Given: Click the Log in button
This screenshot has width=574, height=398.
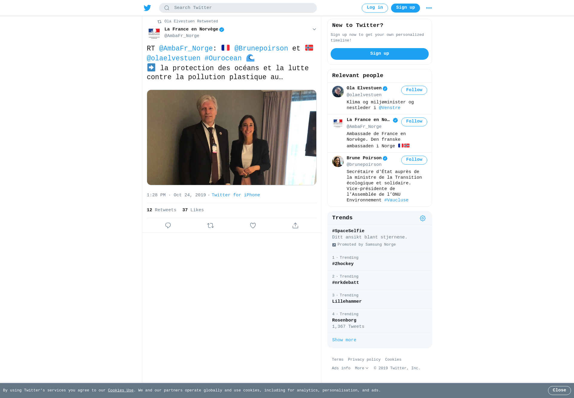Looking at the screenshot, I should 375,8.
